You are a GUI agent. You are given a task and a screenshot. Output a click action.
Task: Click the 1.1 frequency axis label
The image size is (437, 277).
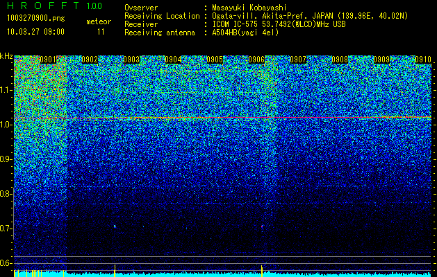point(6,90)
